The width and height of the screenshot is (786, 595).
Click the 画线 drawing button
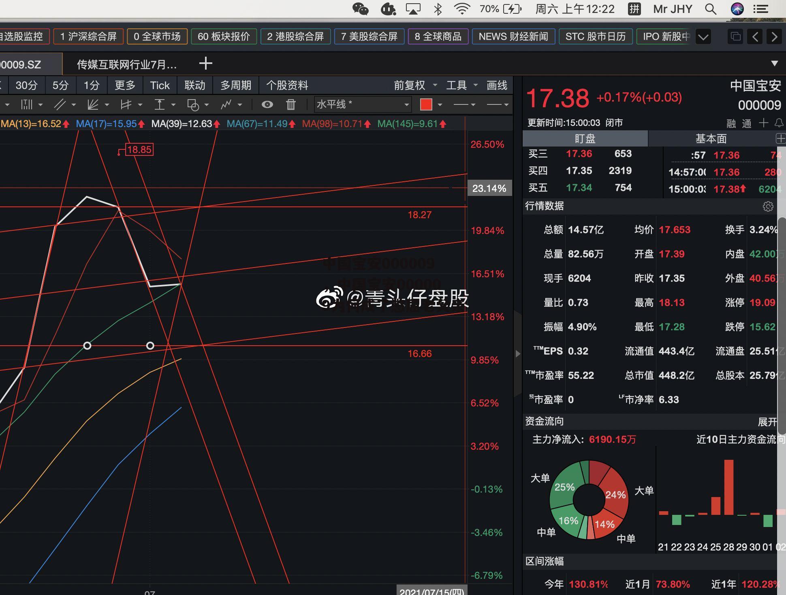click(497, 85)
